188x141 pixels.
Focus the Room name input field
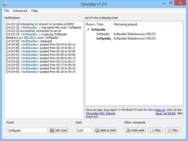point(27,130)
